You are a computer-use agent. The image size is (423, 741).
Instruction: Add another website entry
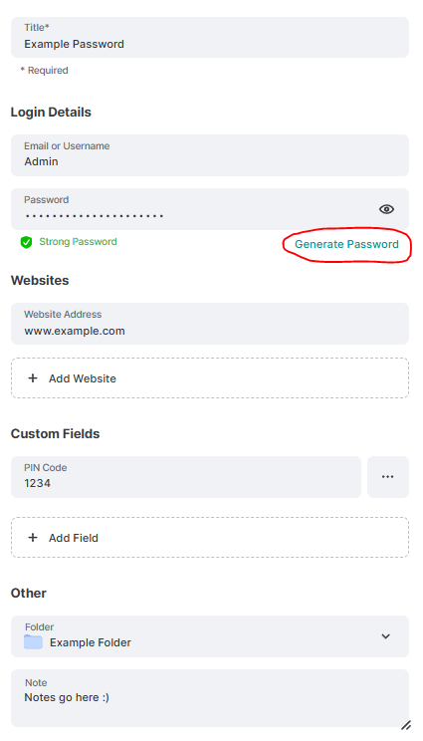[x=210, y=378]
